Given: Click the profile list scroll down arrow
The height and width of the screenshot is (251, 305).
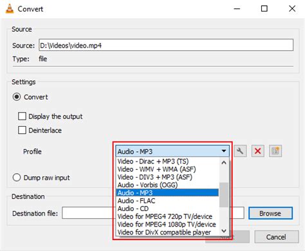Looking at the screenshot, I should click(224, 231).
